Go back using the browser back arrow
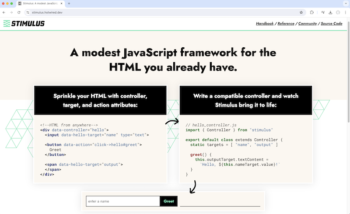The image size is (350, 214). [x=4, y=12]
